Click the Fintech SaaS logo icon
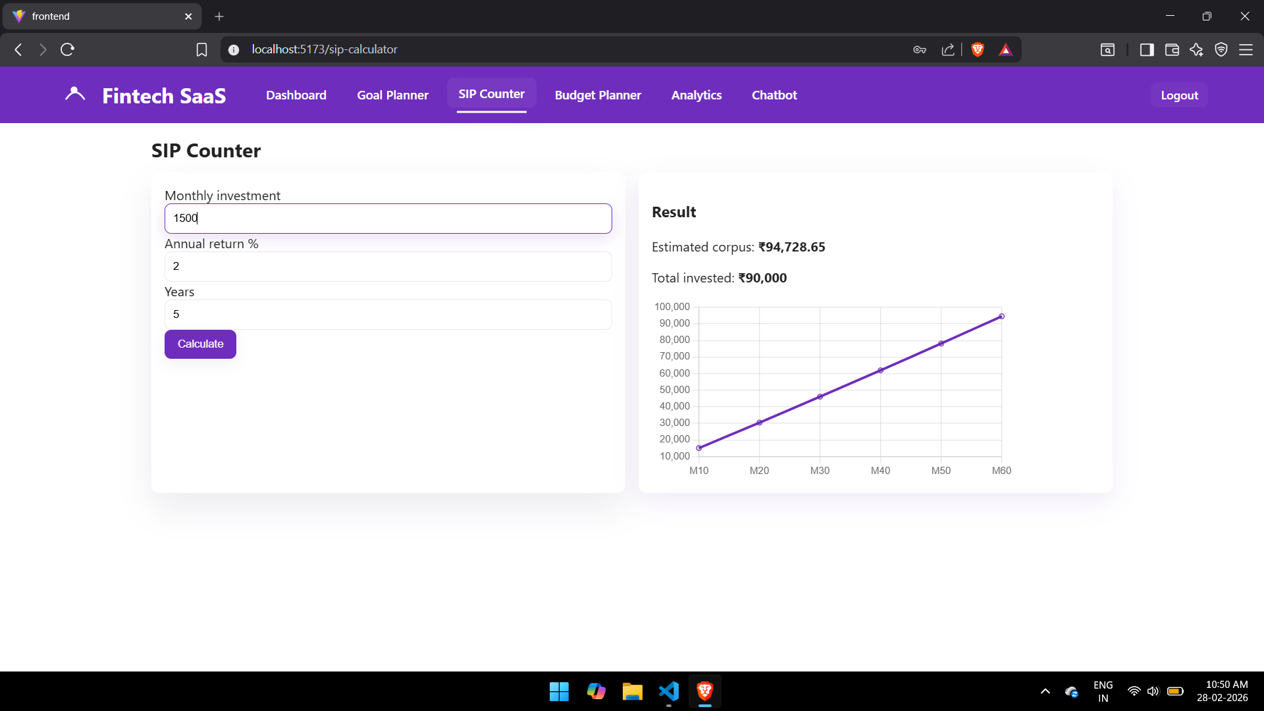Viewport: 1264px width, 711px height. coord(75,94)
